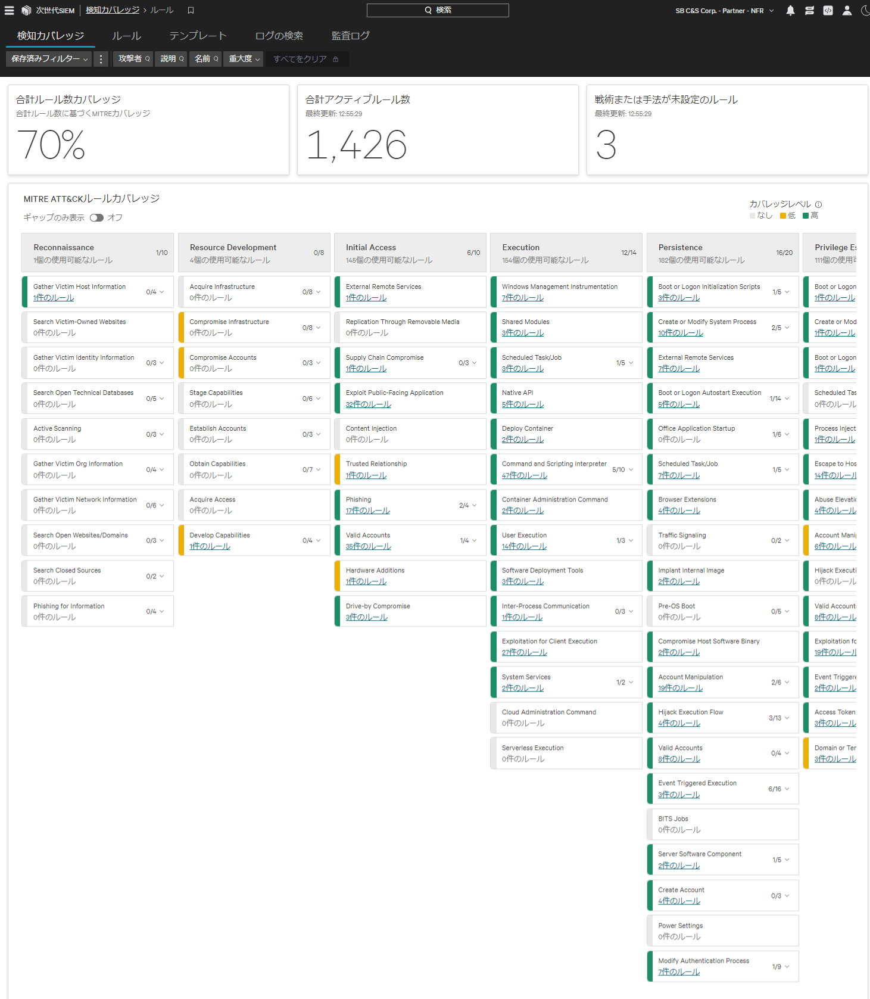Switch to the ルール tab
This screenshot has height=999, width=870.
pos(126,36)
